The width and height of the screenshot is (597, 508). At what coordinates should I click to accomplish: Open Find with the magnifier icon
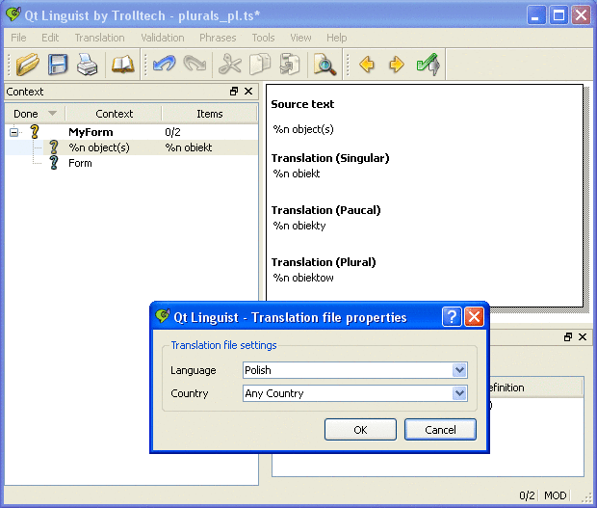(324, 64)
